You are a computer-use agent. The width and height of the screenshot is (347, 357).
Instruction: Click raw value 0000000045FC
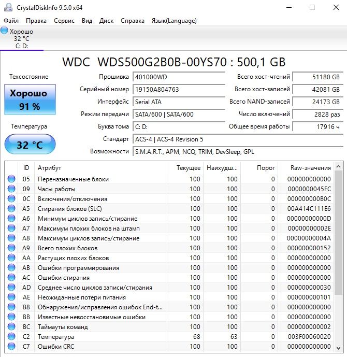[x=309, y=189]
